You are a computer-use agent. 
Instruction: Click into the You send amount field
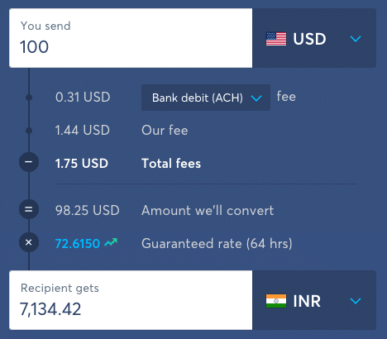pos(131,38)
